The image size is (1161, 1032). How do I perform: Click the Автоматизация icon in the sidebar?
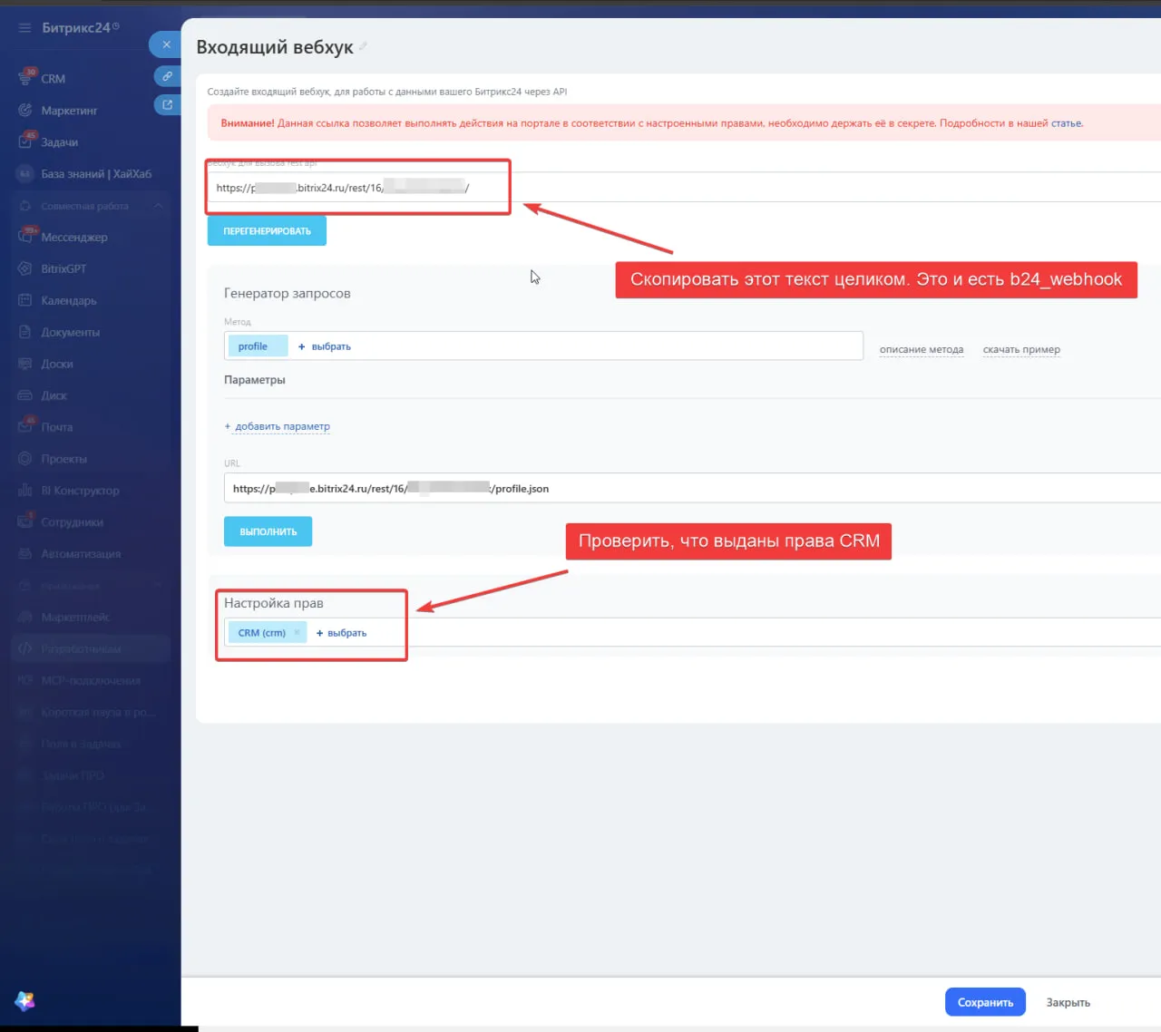pyautogui.click(x=25, y=554)
